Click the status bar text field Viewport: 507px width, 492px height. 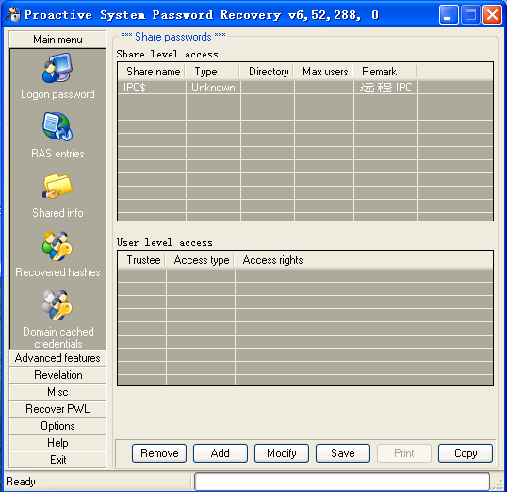pos(342,482)
